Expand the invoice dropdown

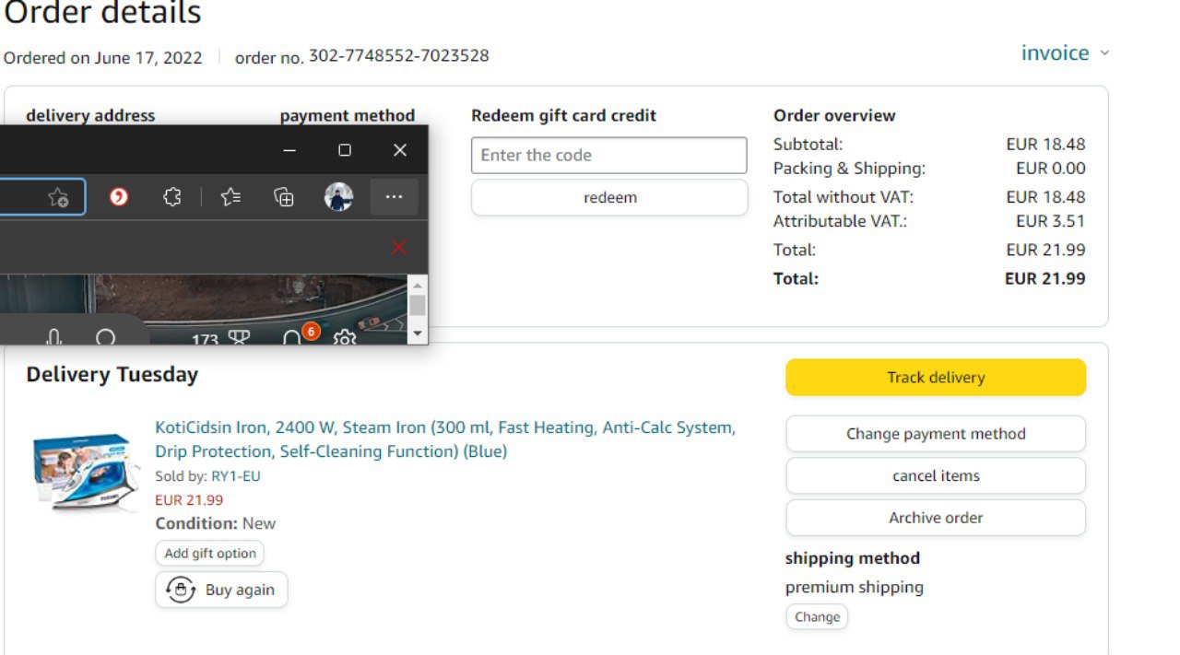click(1065, 53)
